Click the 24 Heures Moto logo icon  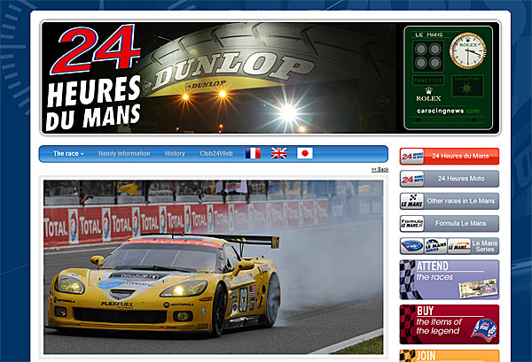(x=412, y=179)
